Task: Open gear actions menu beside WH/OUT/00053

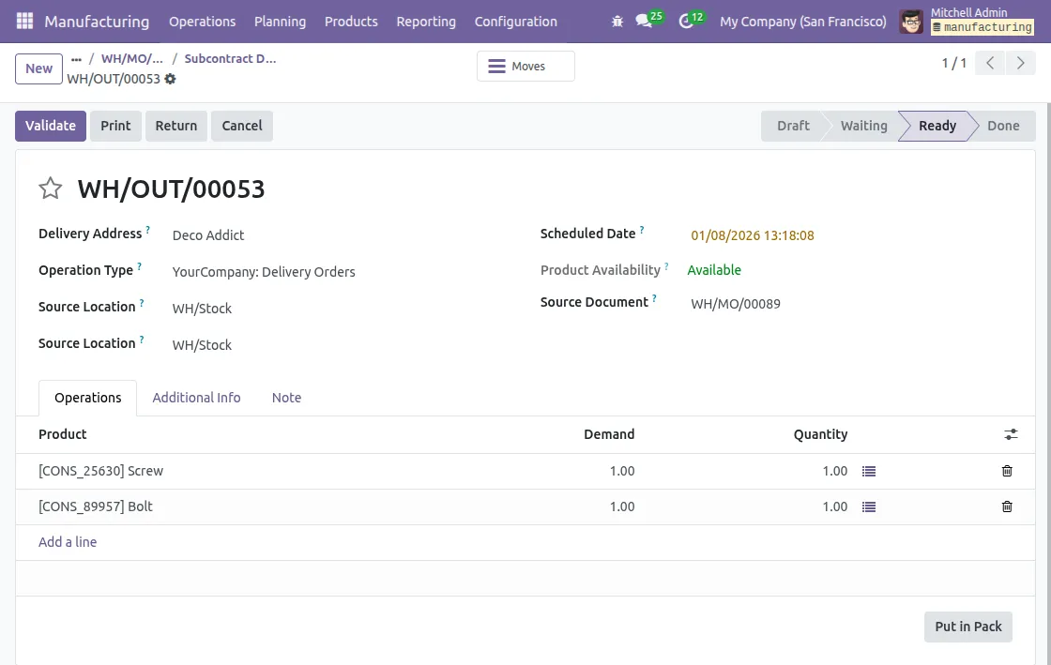Action: click(x=170, y=79)
